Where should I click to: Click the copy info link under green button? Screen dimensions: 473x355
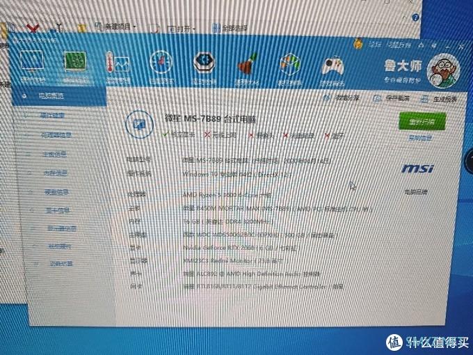point(420,139)
